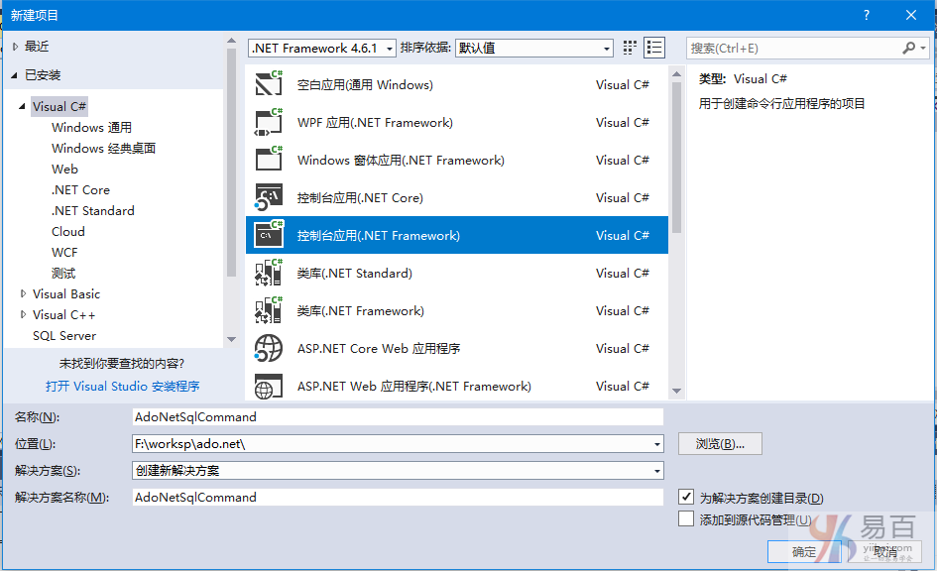Image resolution: width=937 pixels, height=571 pixels.
Task: Click the project name input field
Action: click(398, 417)
